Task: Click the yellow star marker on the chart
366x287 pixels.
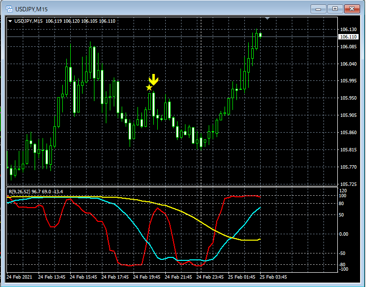Action: [149, 88]
